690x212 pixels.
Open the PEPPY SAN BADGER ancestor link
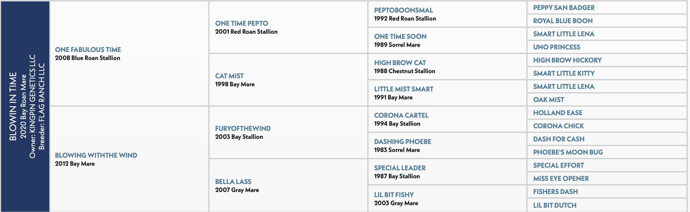(x=564, y=8)
